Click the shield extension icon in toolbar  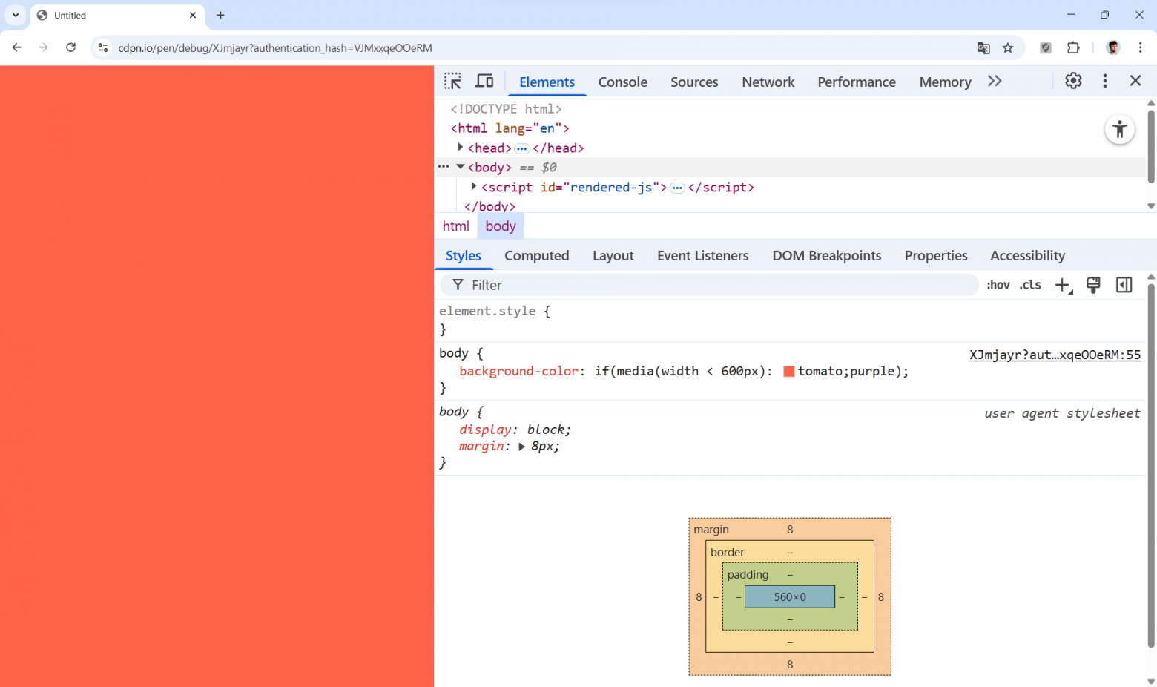point(1046,47)
